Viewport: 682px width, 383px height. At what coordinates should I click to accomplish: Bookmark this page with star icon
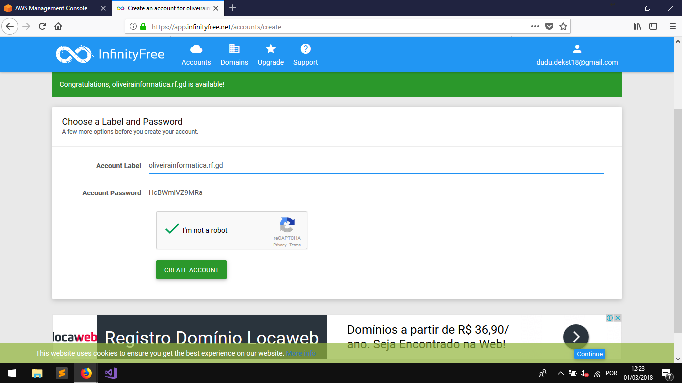(563, 27)
